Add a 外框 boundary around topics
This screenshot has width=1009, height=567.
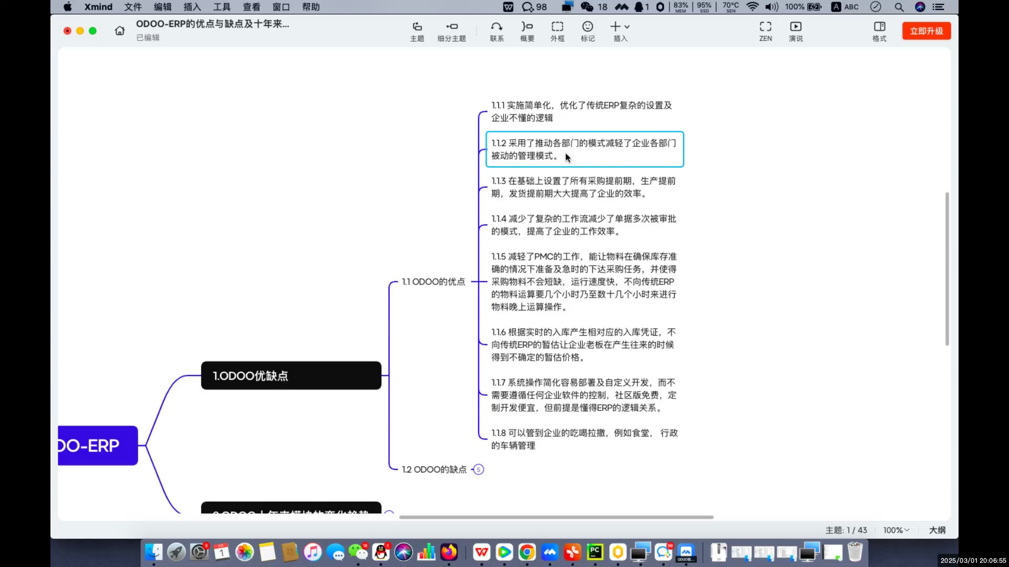[x=557, y=31]
